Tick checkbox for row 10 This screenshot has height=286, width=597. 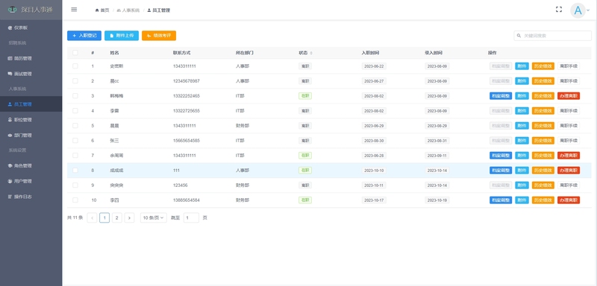point(75,200)
